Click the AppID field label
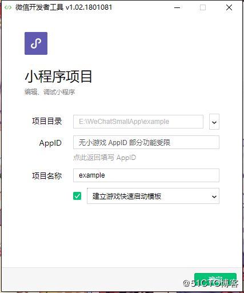Viewport: 244px width, 293px height. [50, 143]
